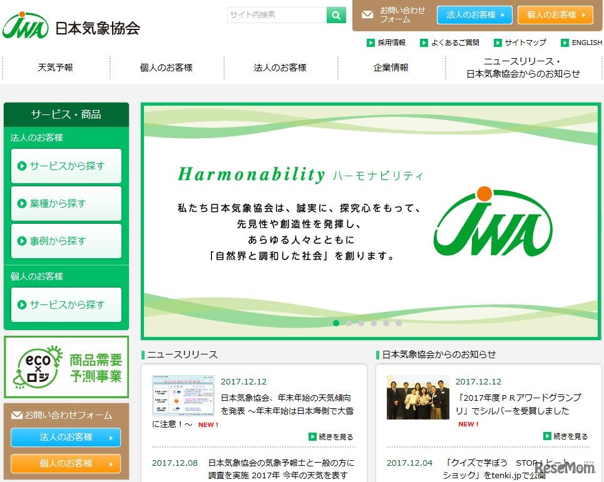Image resolution: width=604 pixels, height=482 pixels.
Task: Click large JWA logo in hero banner
Action: (x=493, y=222)
